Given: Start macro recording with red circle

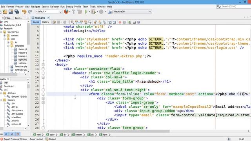Looking at the screenshot, I should tap(120, 22).
